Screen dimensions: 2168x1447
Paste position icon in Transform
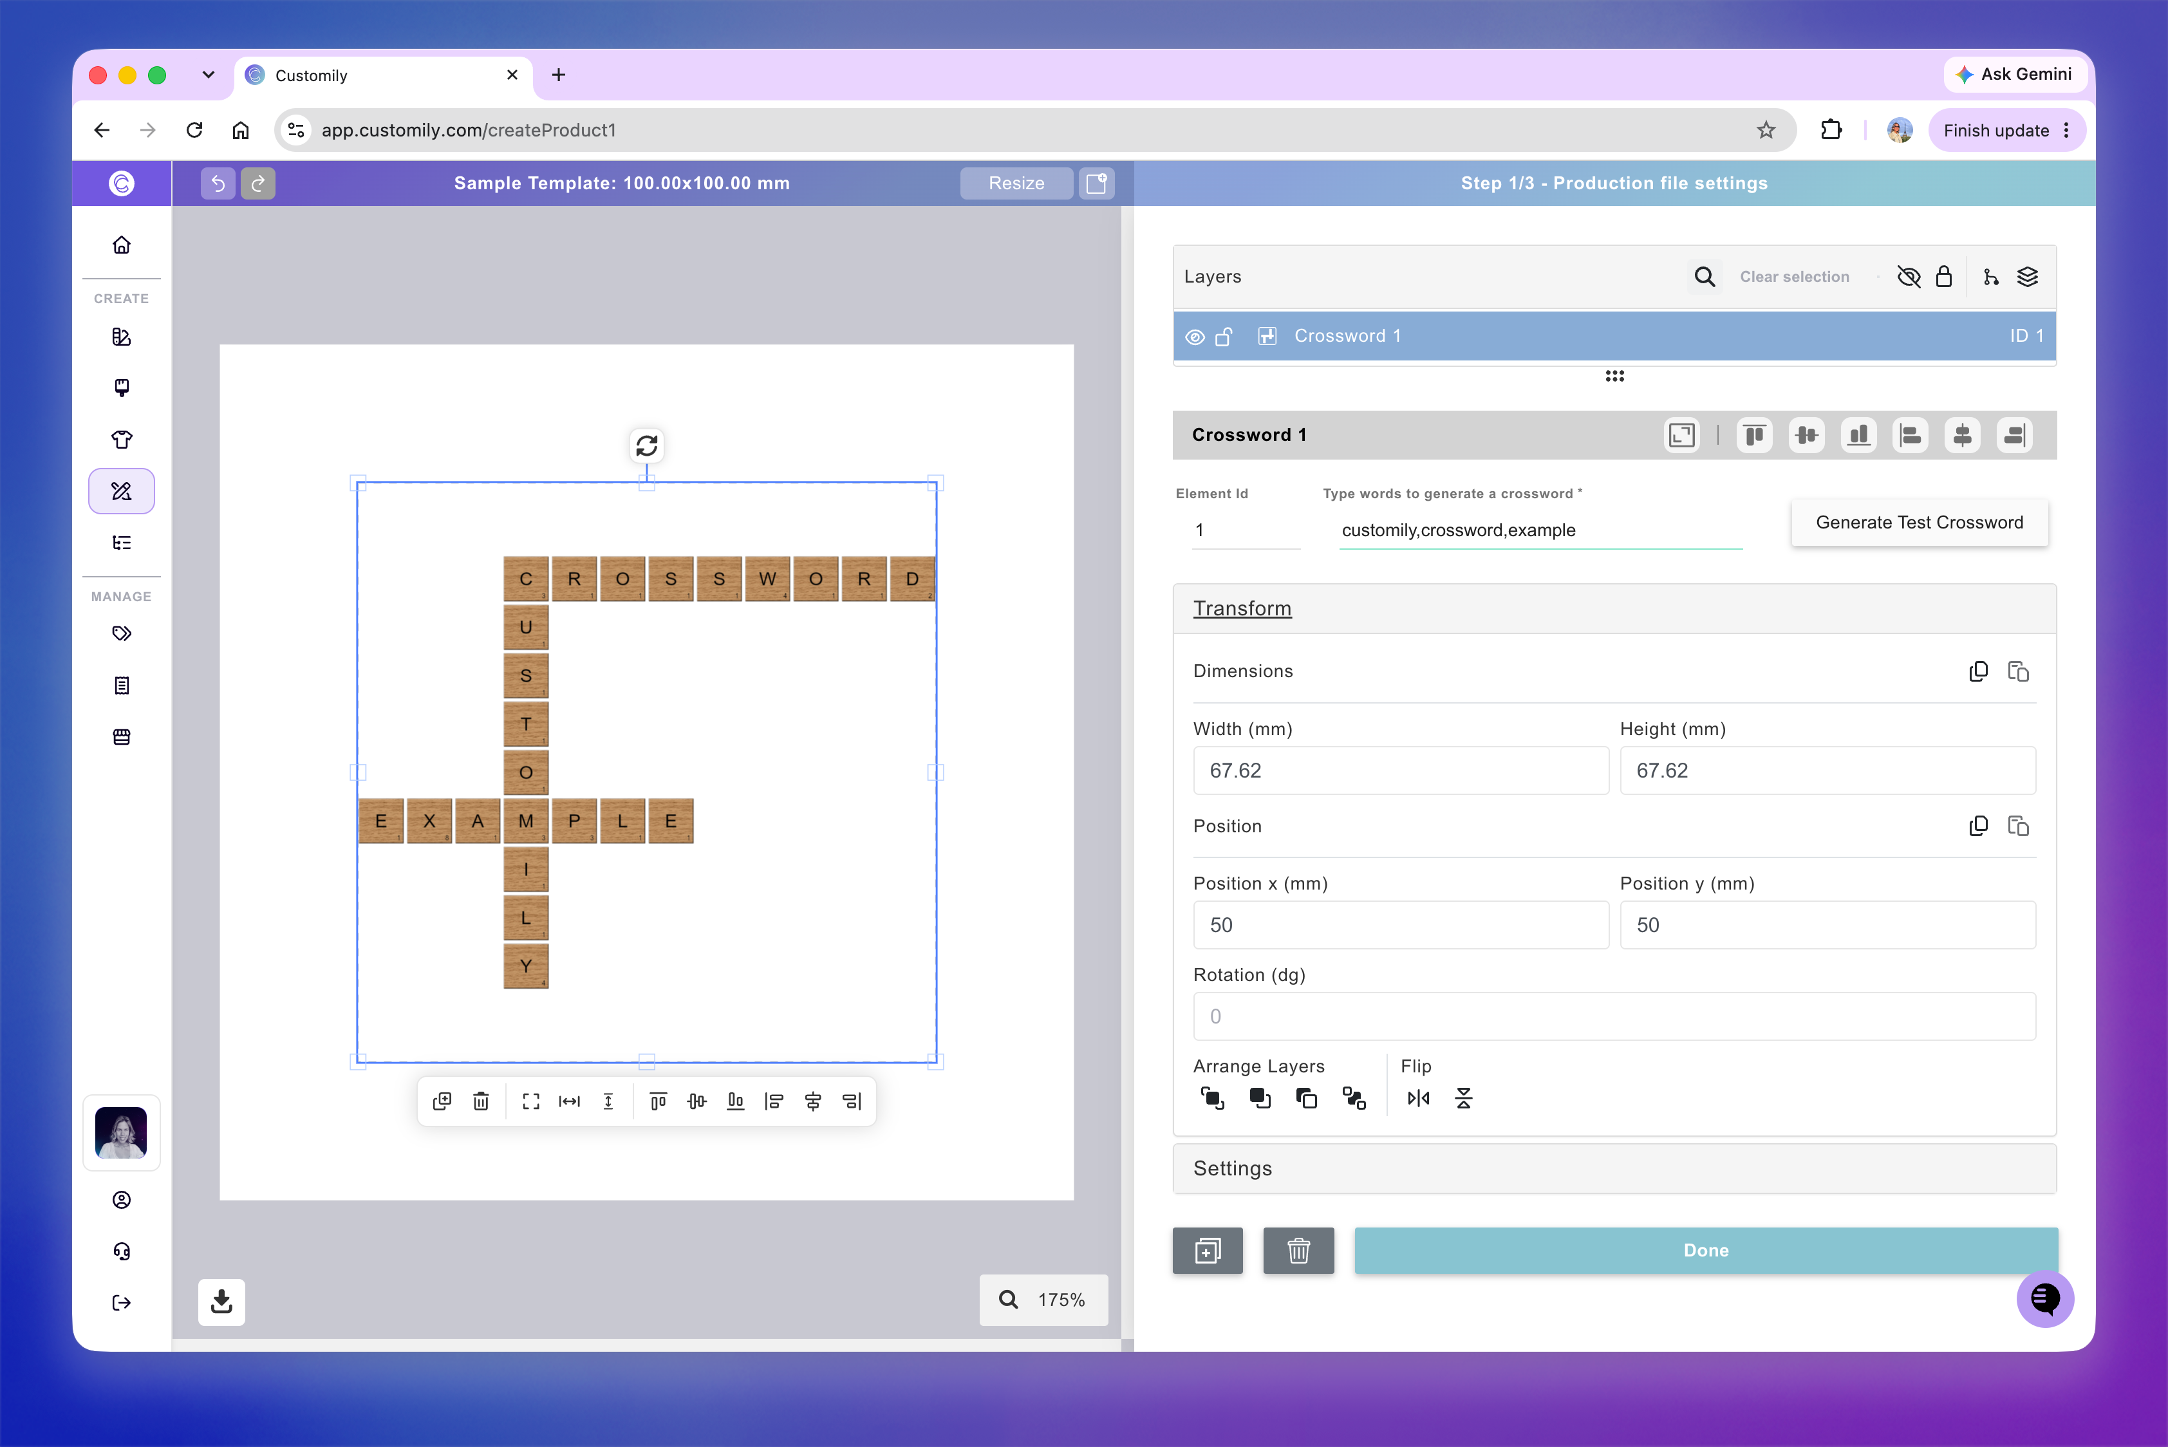[2019, 826]
